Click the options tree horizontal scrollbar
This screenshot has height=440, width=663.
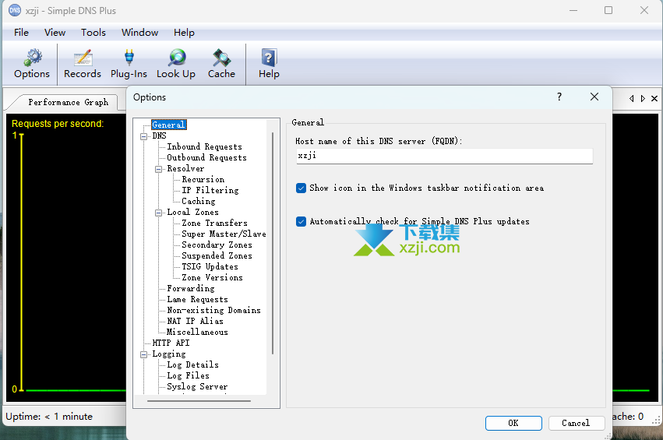pos(199,401)
